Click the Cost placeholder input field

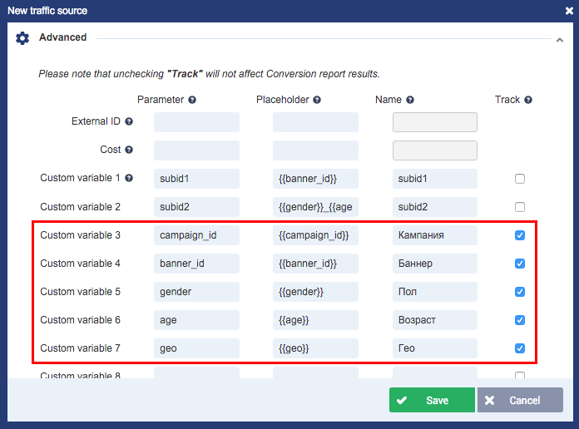click(315, 150)
